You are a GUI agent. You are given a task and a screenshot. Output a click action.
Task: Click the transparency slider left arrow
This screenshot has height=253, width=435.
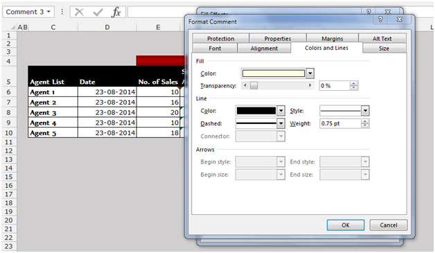245,85
